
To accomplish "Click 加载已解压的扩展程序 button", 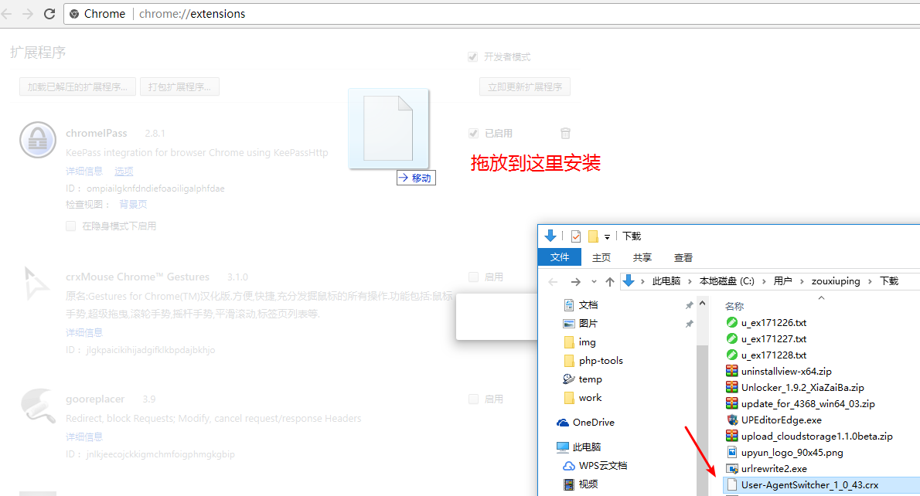I will [77, 87].
